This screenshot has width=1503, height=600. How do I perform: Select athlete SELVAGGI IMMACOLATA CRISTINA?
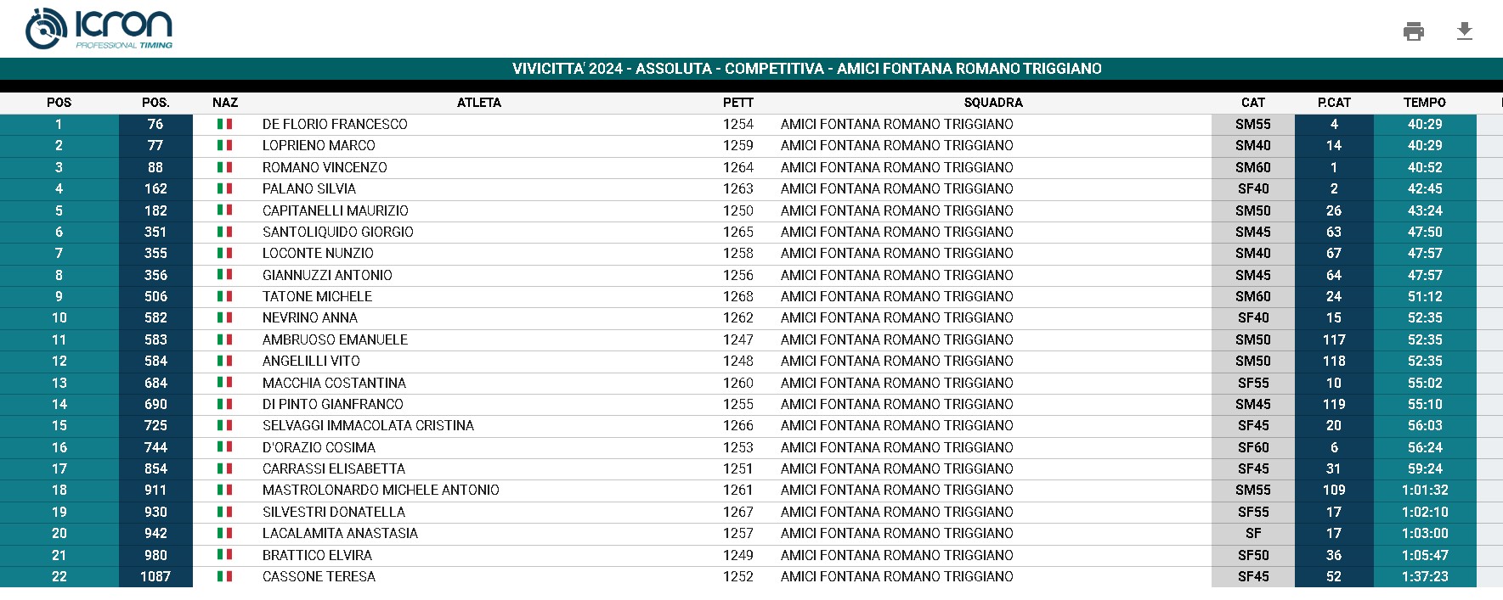368,425
